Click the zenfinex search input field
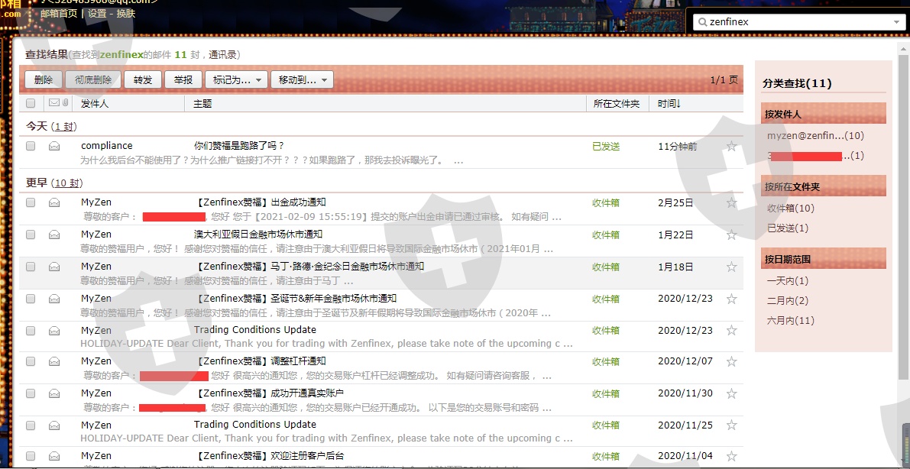Screen dimensions: 910x469 point(798,22)
